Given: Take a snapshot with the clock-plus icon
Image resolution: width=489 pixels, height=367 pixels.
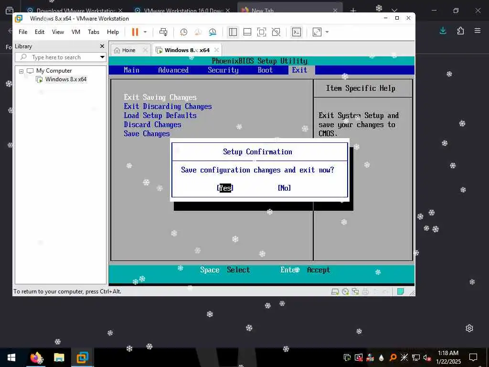Looking at the screenshot, I should pyautogui.click(x=184, y=32).
